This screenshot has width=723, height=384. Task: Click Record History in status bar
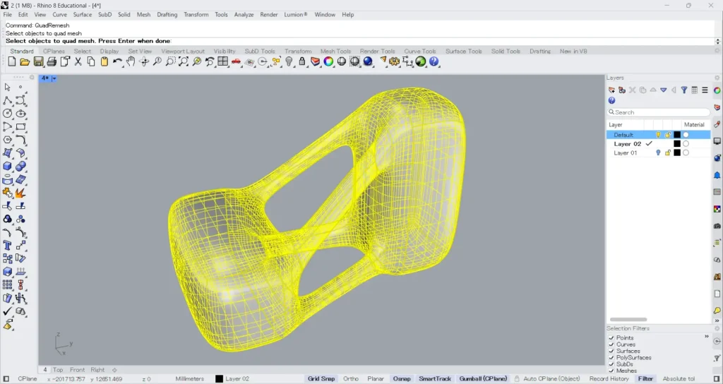tap(609, 379)
